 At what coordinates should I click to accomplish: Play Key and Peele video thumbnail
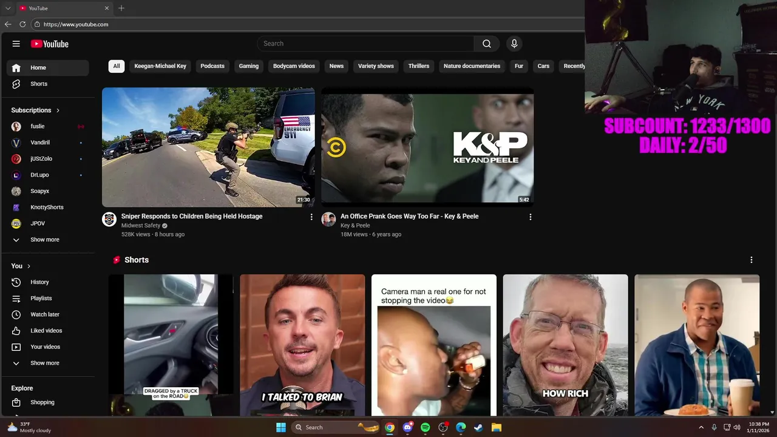tap(427, 147)
